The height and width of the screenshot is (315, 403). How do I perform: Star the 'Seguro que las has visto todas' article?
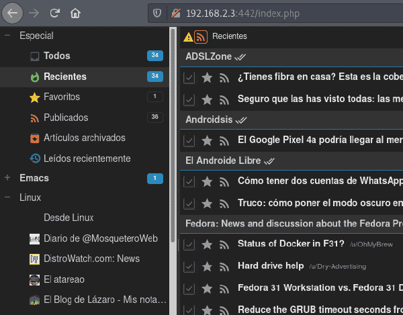tap(207, 99)
